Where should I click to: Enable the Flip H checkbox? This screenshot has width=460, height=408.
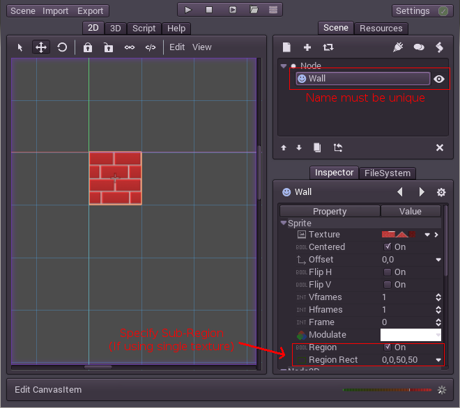pos(388,272)
